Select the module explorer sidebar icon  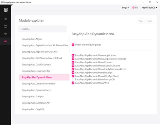click(5, 41)
